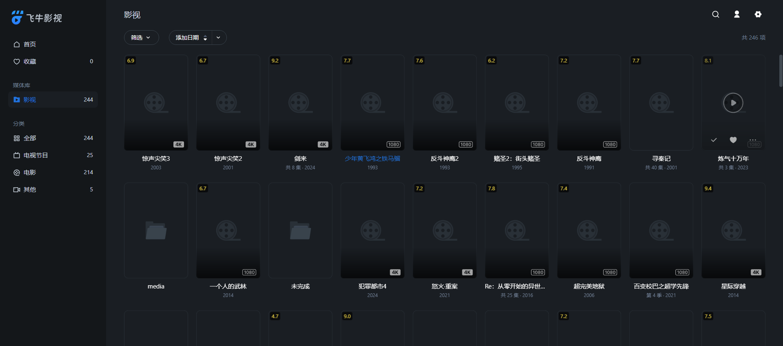Open the 筛选 filter dropdown
783x346 pixels.
pyautogui.click(x=141, y=38)
